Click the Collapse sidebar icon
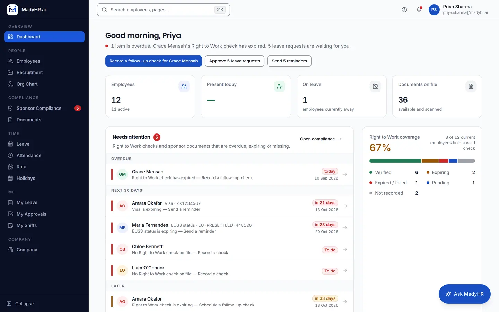The image size is (499, 312). pos(9,304)
